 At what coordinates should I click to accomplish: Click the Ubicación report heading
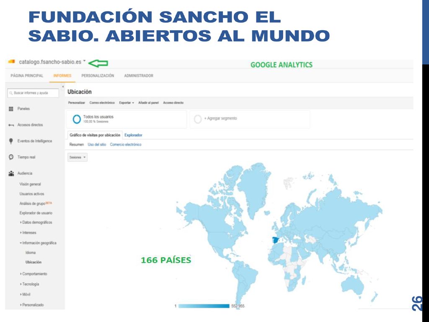(80, 92)
